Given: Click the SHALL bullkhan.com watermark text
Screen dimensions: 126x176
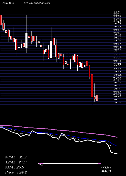Looking at the screenshot, I should coord(37,3).
